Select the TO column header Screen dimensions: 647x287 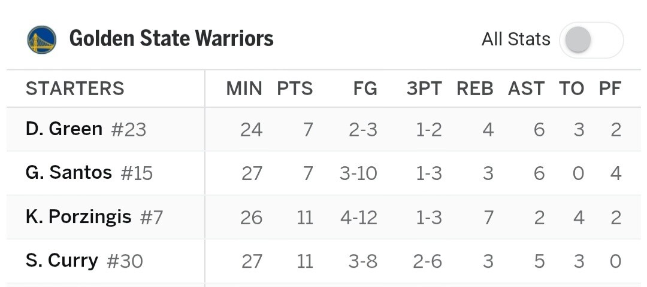[572, 88]
